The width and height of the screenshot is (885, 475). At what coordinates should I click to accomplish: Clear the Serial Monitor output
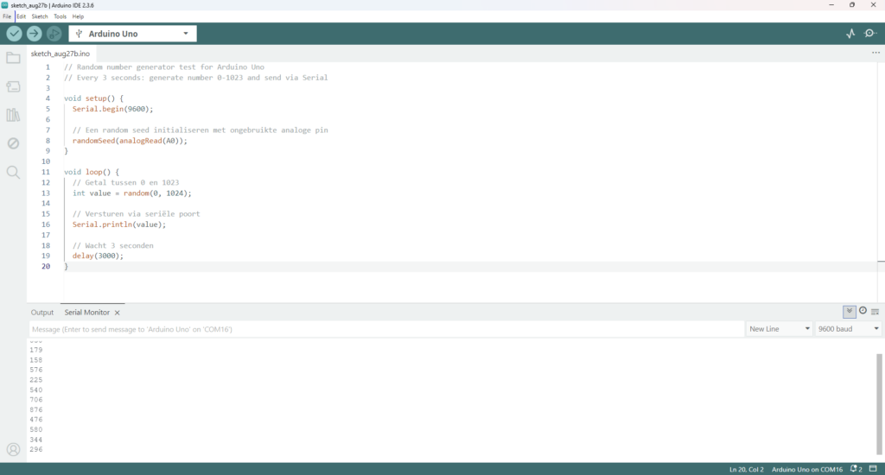point(875,312)
